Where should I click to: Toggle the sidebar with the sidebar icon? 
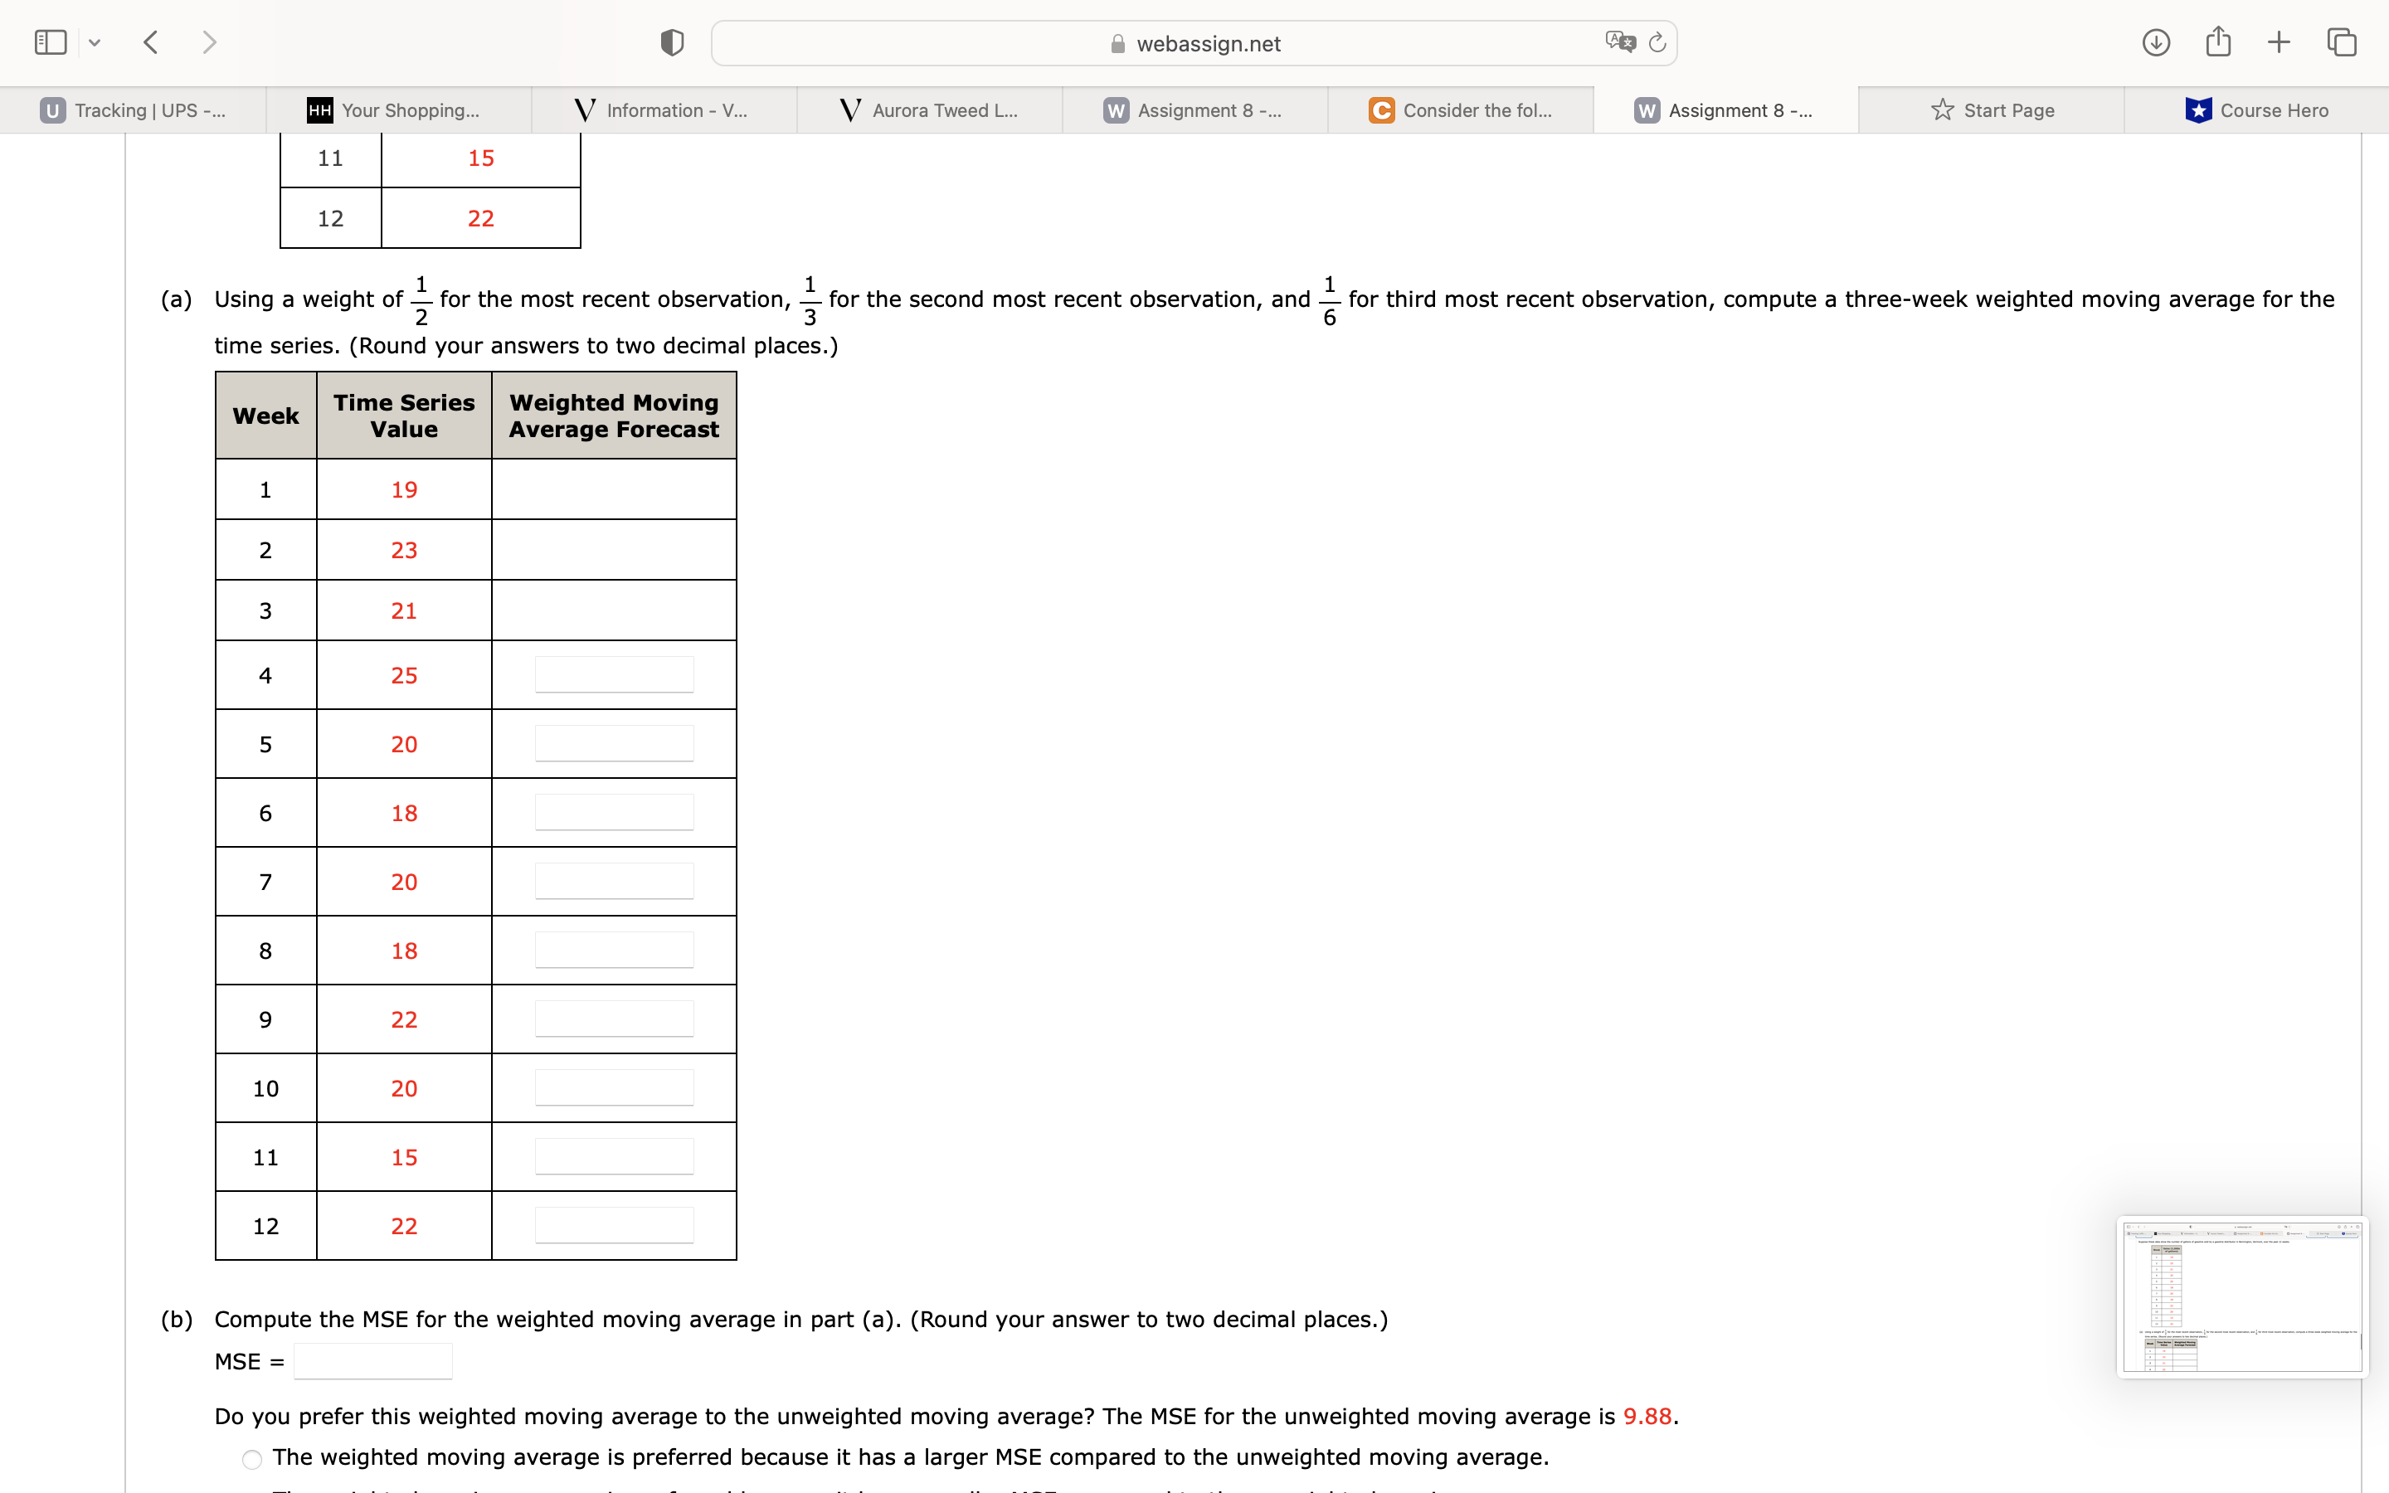coord(50,41)
